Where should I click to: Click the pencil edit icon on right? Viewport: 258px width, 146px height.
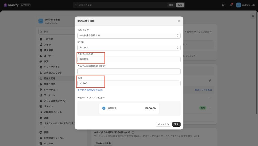pyautogui.click(x=210, y=80)
